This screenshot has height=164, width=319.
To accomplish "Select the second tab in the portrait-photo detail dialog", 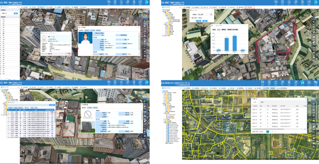I will coord(87,30).
